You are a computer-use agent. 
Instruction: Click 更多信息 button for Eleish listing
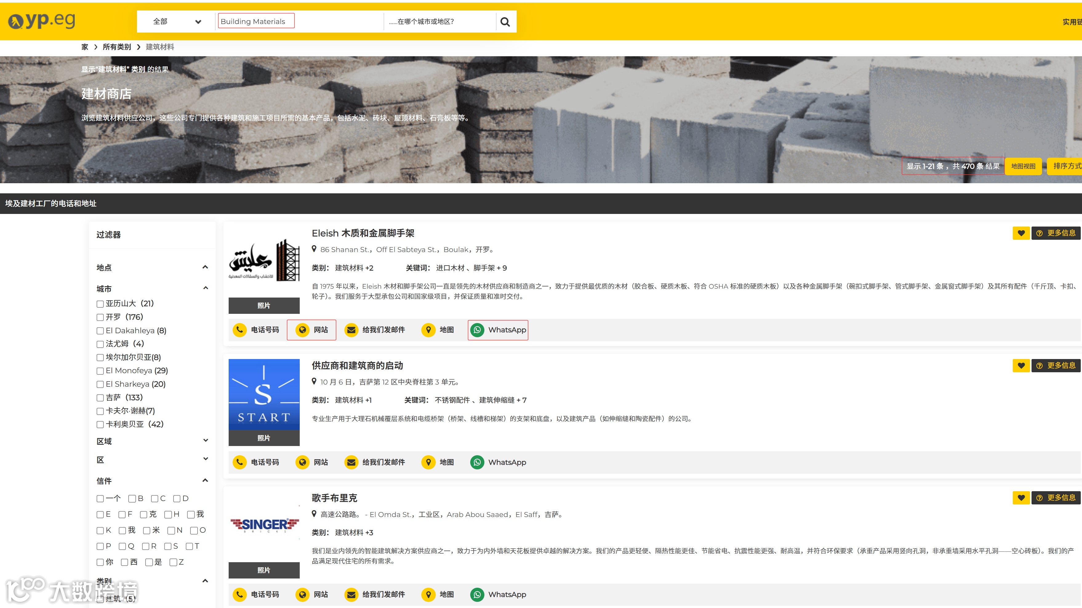point(1056,233)
